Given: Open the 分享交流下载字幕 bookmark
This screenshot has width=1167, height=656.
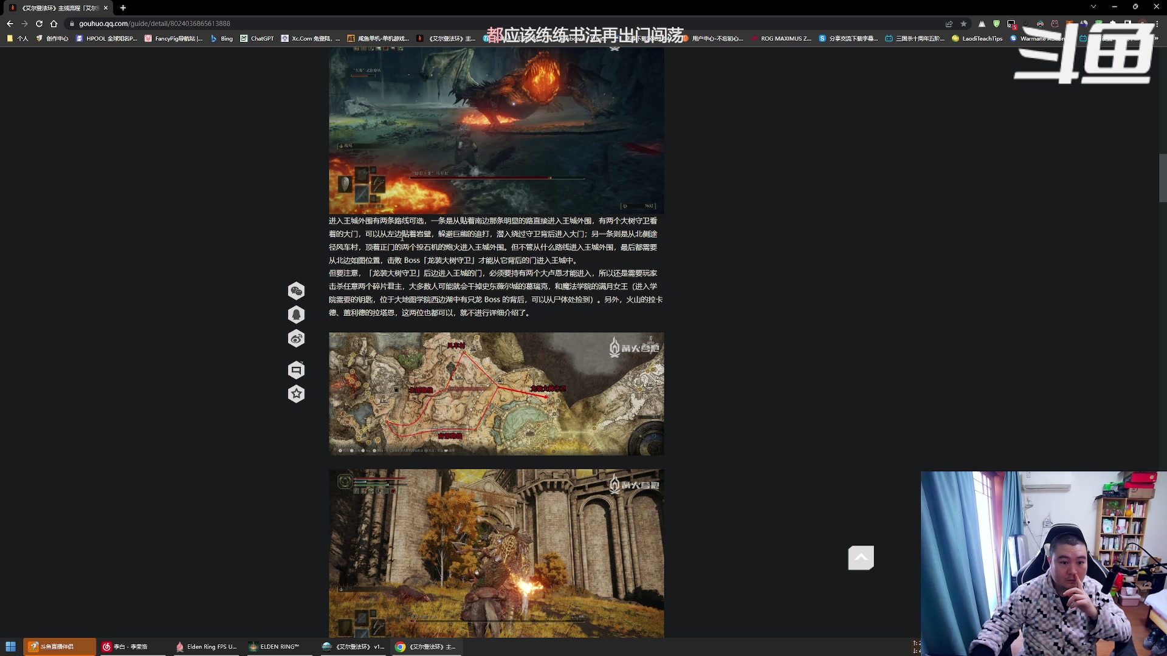Looking at the screenshot, I should [849, 38].
